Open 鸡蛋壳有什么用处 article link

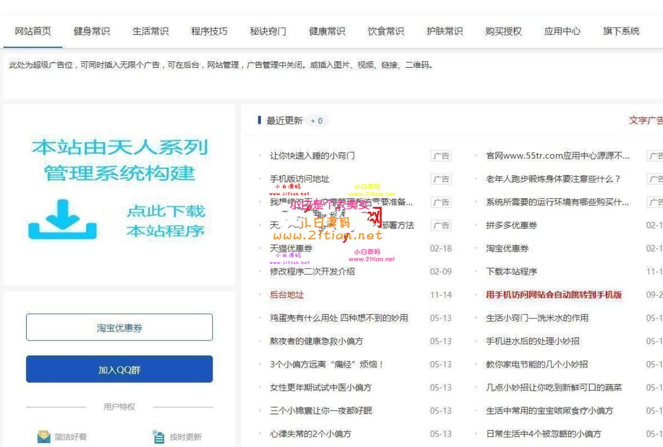click(339, 318)
